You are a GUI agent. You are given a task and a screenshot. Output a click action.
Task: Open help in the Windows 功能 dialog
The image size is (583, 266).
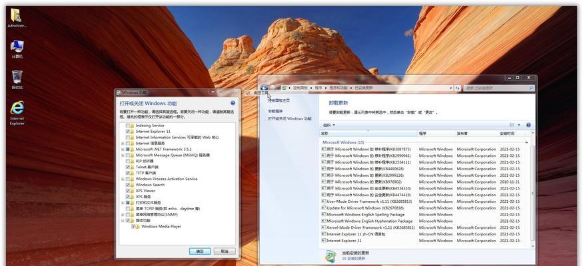(233, 103)
